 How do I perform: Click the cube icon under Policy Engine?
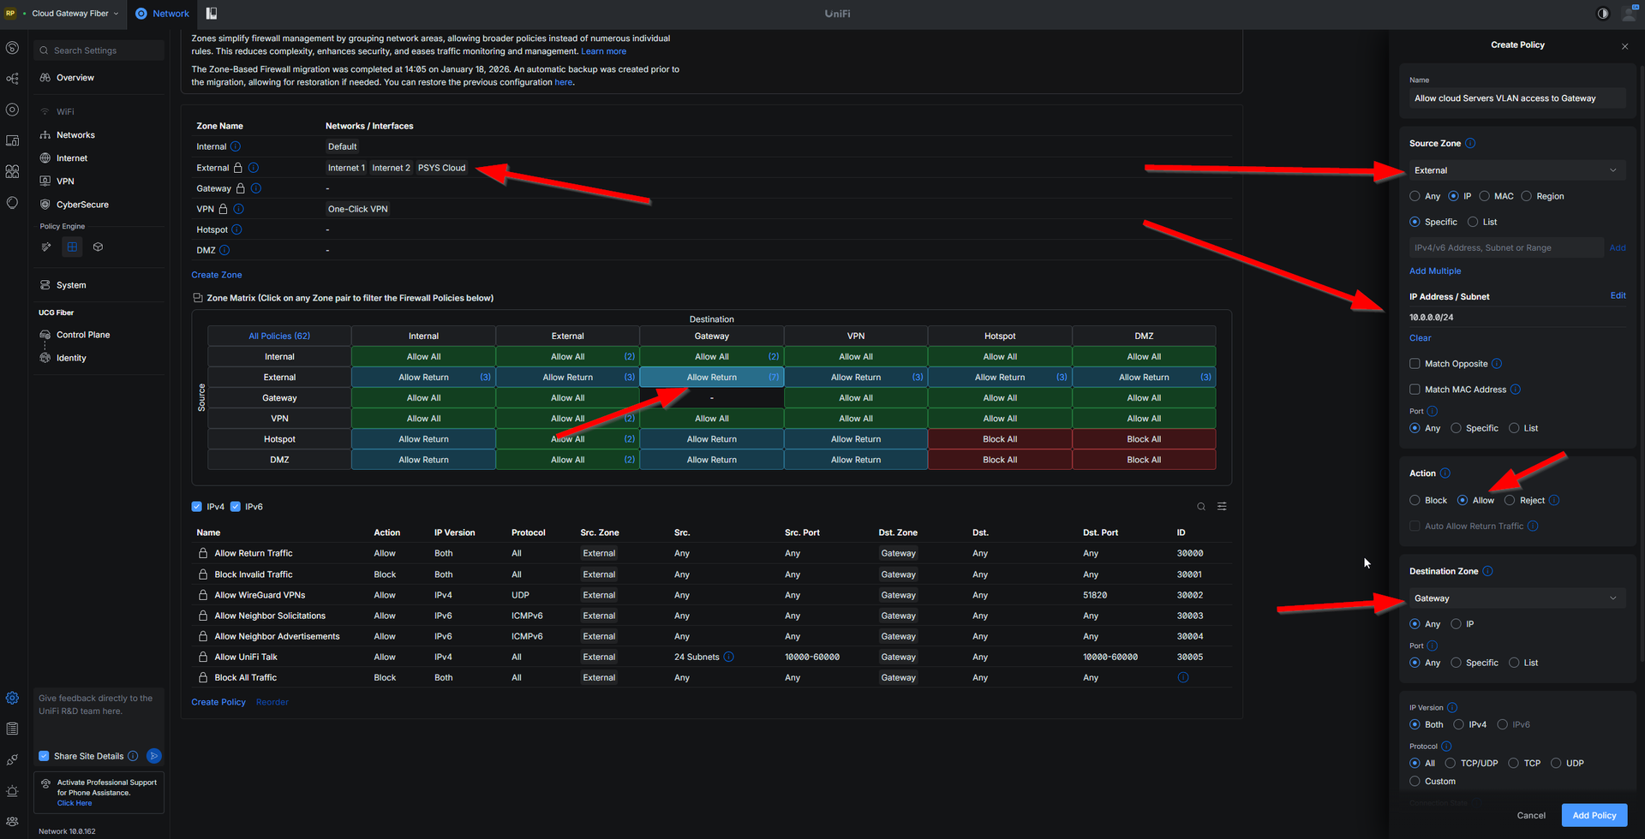98,247
